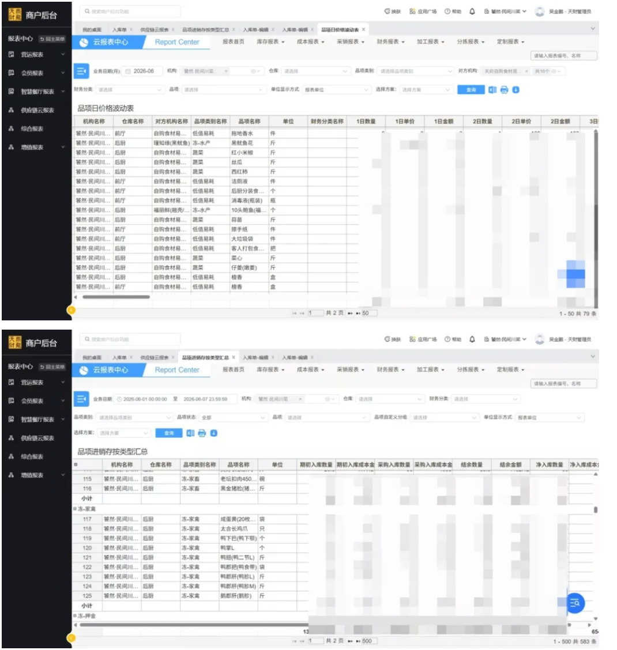Open 财务报表 dropdown in bottom screenshot

click(x=390, y=369)
